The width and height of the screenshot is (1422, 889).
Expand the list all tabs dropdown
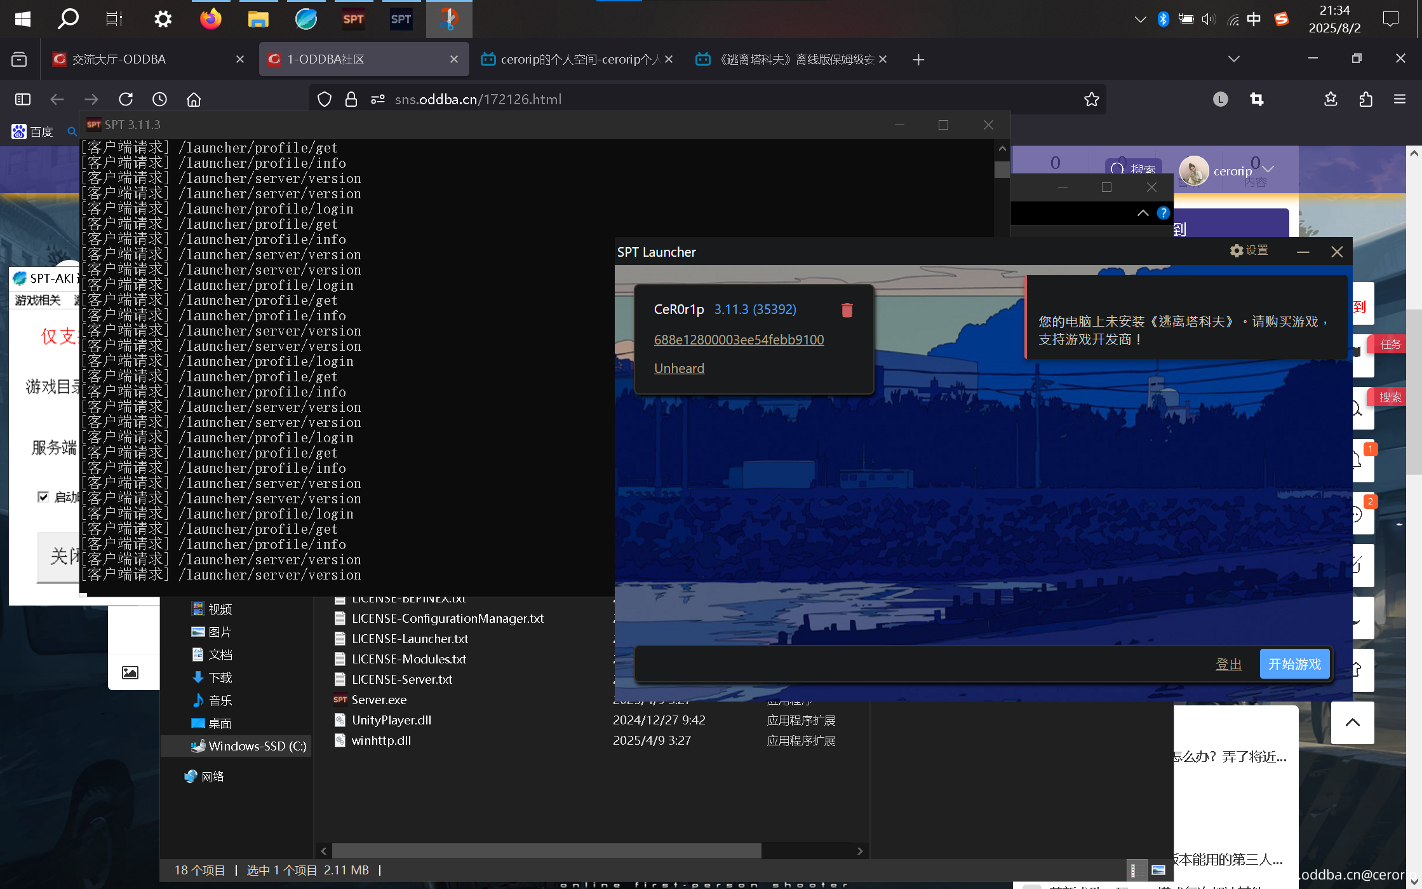click(1233, 59)
